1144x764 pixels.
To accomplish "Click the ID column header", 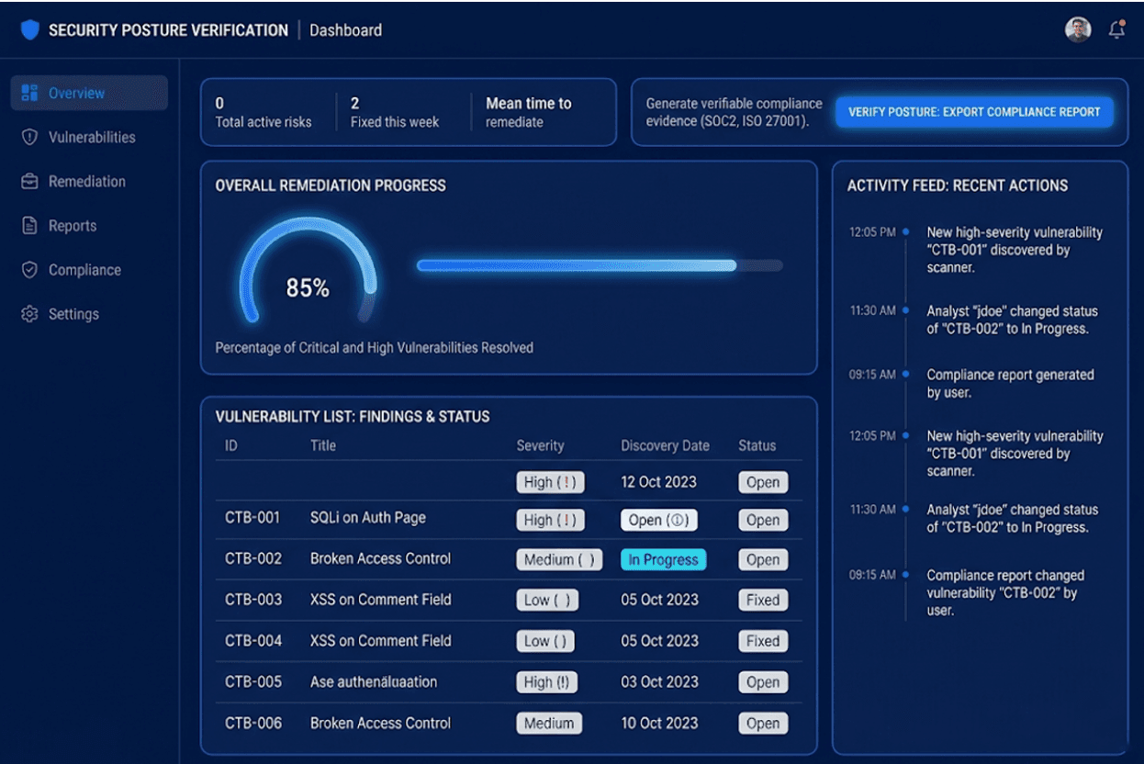I will [231, 445].
